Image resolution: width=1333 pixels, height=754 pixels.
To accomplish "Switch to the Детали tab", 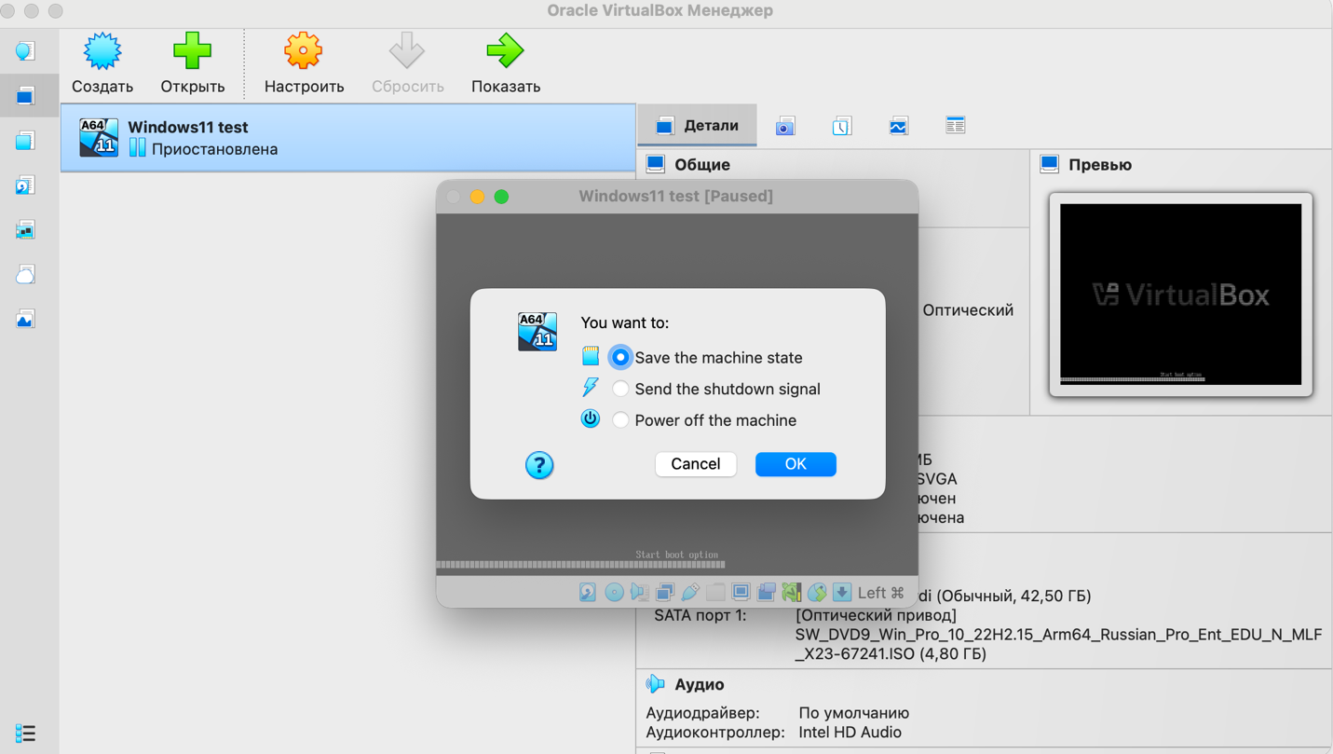I will (697, 126).
